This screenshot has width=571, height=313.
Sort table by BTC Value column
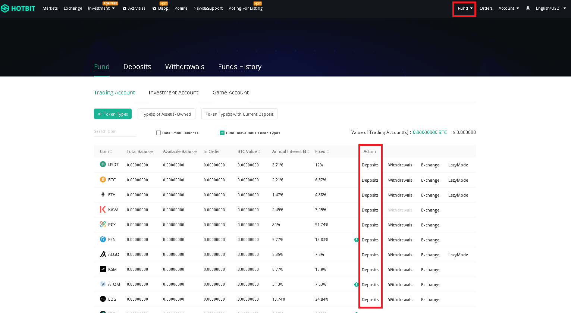[x=249, y=151]
